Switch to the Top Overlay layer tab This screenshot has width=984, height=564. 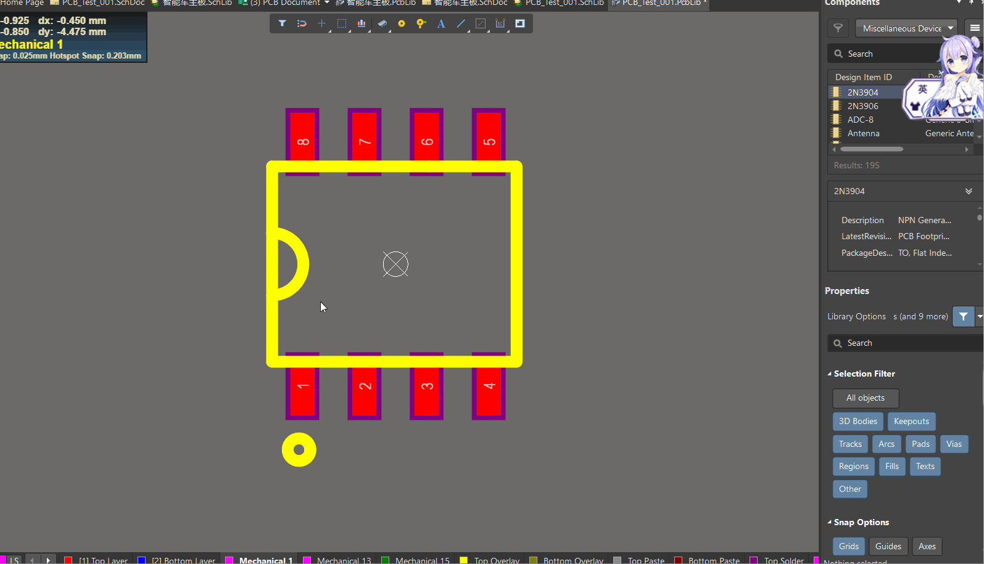pyautogui.click(x=496, y=560)
